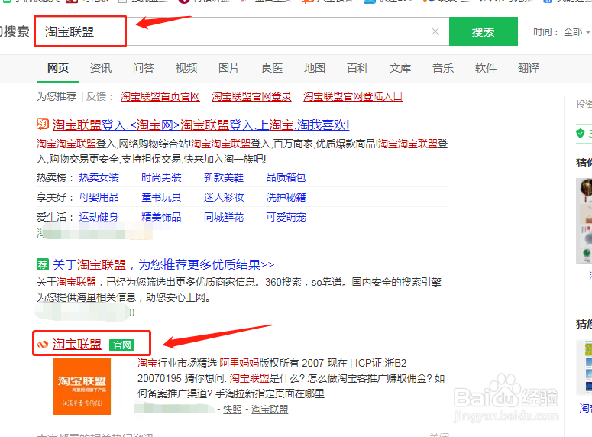
Task: Click the 反馈 feedback link
Action: 96,97
